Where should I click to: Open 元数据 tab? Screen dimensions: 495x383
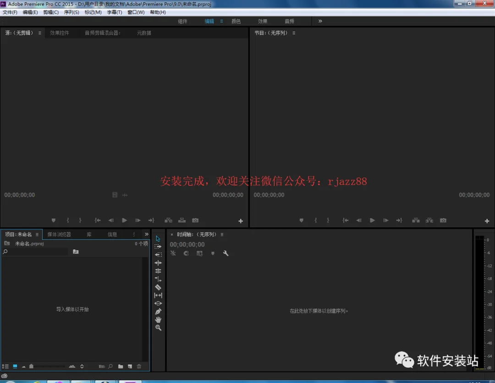144,33
